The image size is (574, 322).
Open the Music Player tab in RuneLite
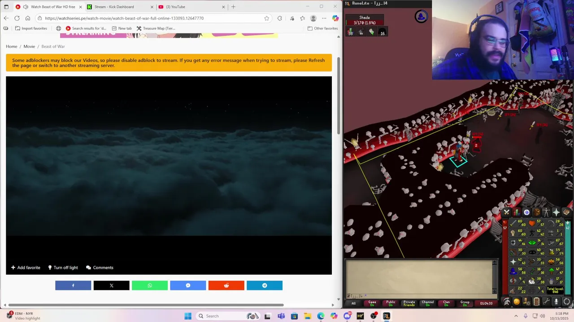coord(566,301)
